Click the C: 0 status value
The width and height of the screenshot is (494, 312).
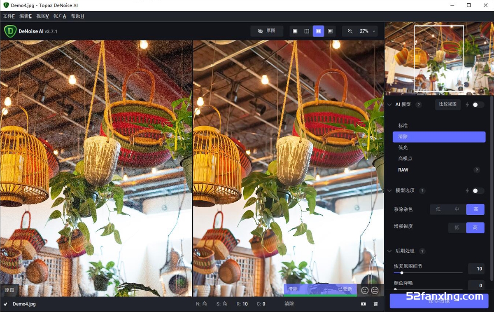(261, 304)
